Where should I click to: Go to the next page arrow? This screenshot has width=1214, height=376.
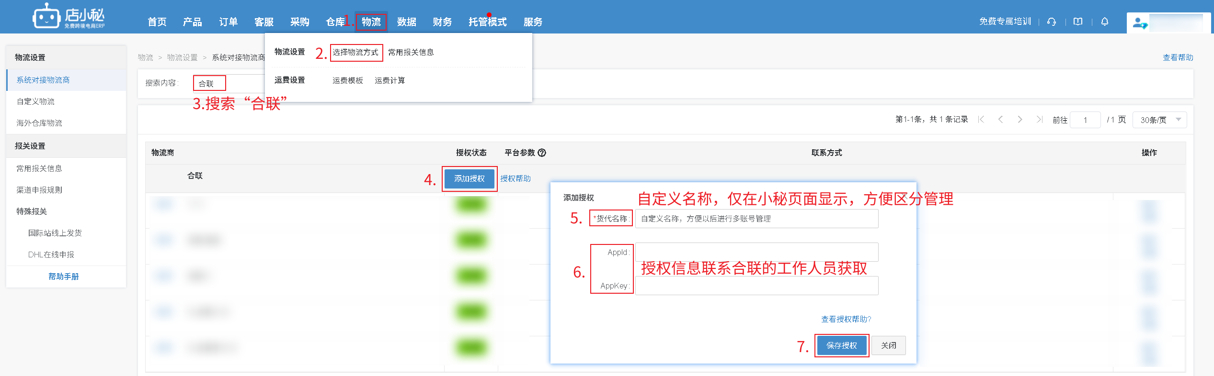tap(1020, 120)
